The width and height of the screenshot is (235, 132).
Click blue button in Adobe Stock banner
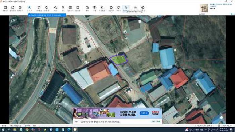pyautogui.click(x=144, y=113)
